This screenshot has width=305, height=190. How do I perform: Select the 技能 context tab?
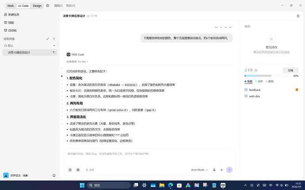coord(248,82)
